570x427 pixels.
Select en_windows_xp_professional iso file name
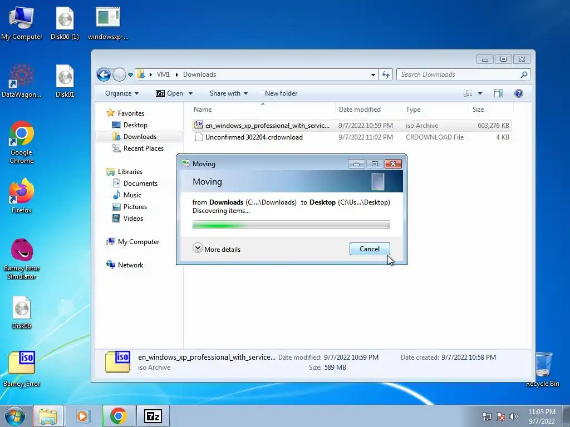pos(267,126)
